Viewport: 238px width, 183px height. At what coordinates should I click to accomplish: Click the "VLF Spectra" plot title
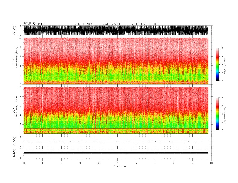click(x=34, y=24)
